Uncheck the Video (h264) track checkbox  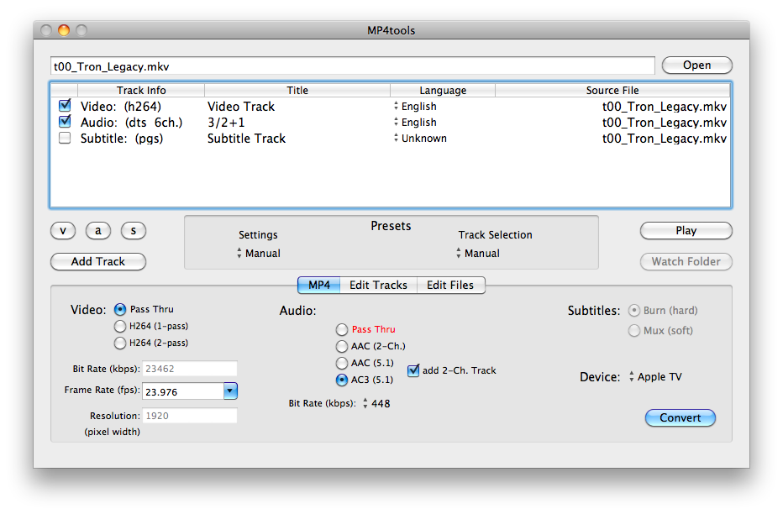click(65, 106)
